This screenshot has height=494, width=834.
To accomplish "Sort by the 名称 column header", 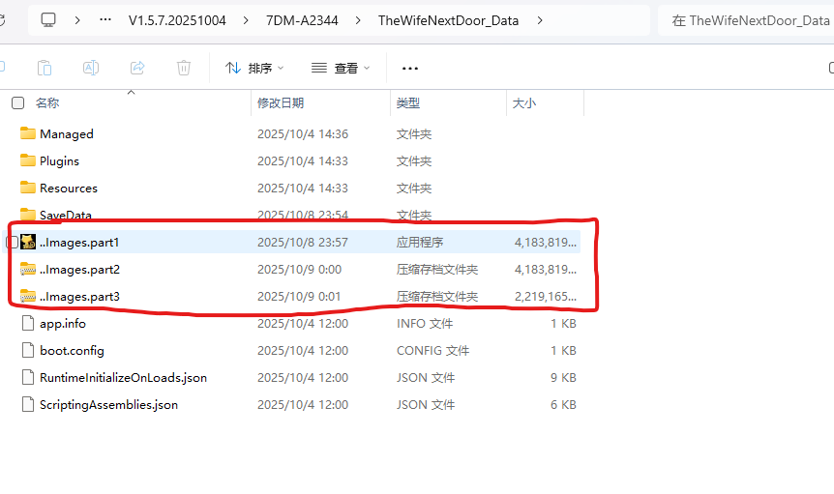I will [x=47, y=103].
